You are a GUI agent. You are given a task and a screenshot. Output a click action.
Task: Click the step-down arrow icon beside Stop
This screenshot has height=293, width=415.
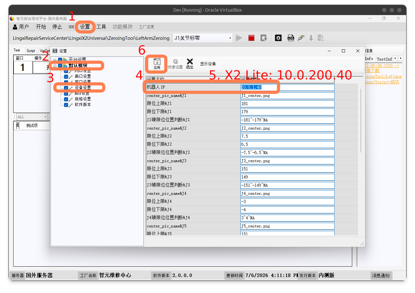tap(264, 38)
